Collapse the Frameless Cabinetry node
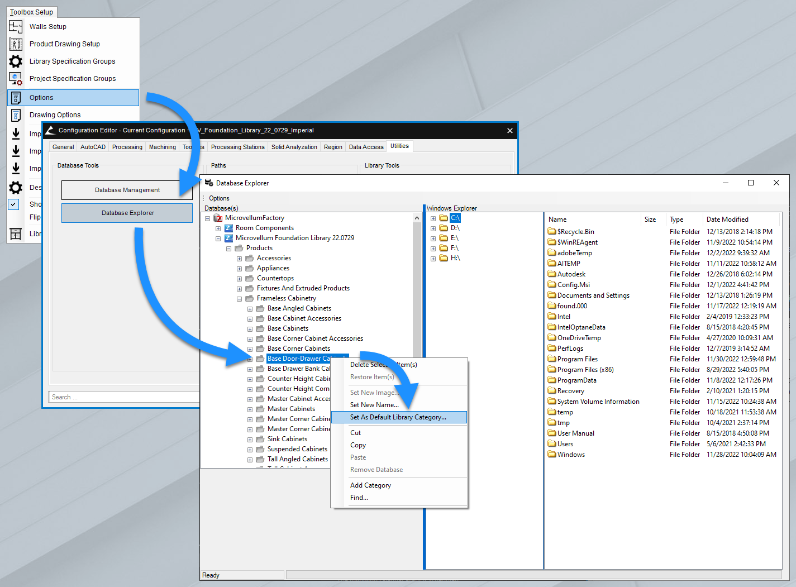Viewport: 796px width, 587px height. pyautogui.click(x=240, y=299)
